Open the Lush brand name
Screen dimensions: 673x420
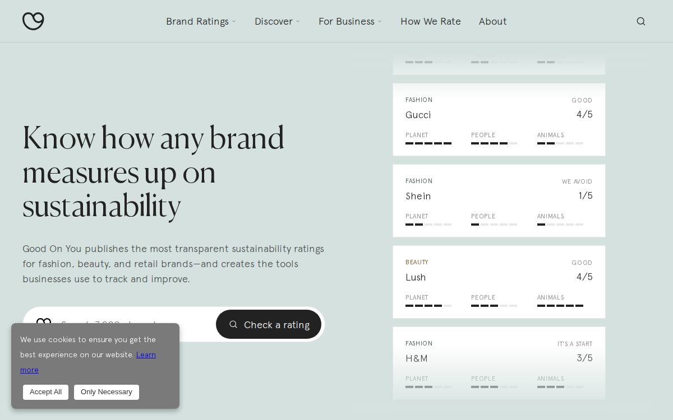coord(416,277)
